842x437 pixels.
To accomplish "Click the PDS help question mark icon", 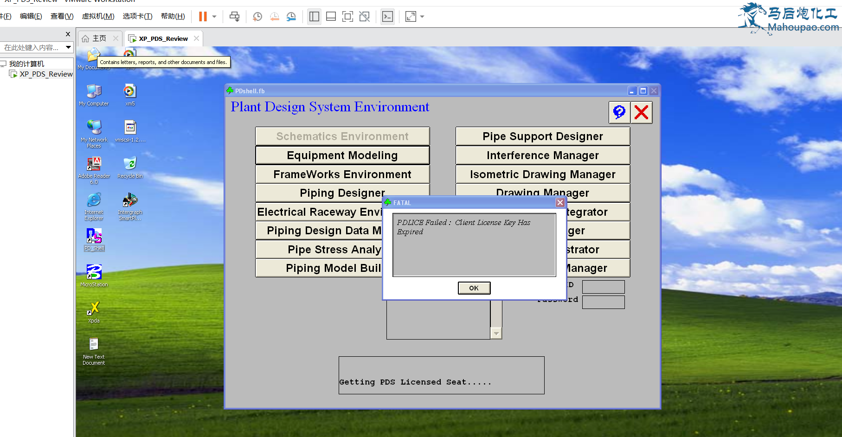I will click(619, 112).
